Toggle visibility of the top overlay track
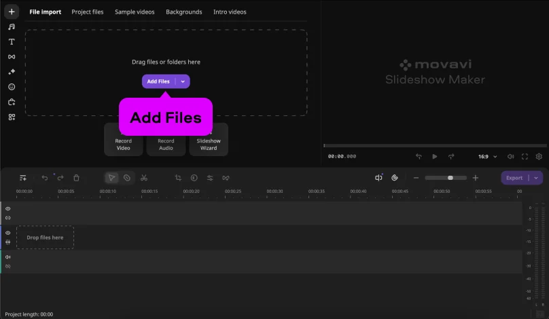549x319 pixels. tap(8, 209)
